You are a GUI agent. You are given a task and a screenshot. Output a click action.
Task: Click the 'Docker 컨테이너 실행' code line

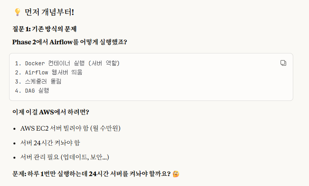pyautogui.click(x=67, y=63)
